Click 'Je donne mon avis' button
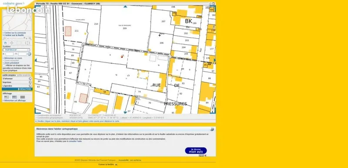Viewport: 348px width, 168px height. pos(196,151)
